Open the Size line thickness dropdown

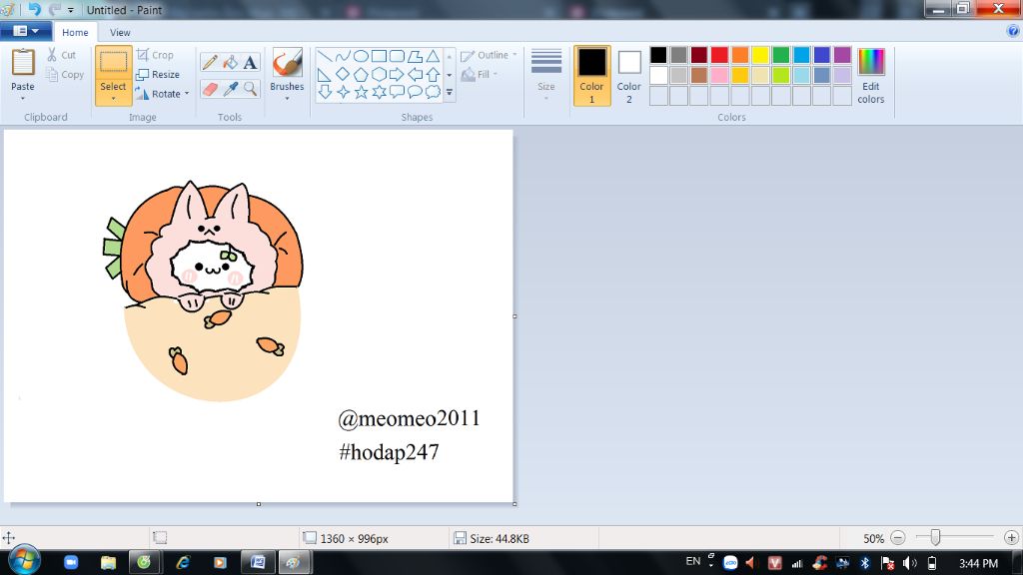pos(546,75)
